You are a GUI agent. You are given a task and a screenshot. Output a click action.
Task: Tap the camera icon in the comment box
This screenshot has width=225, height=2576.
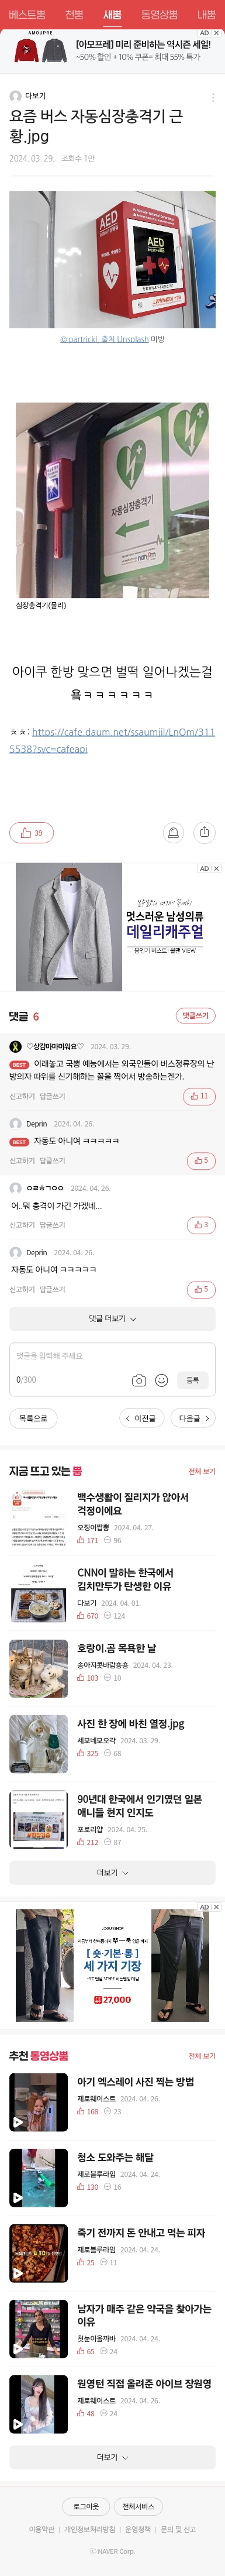(x=139, y=1380)
